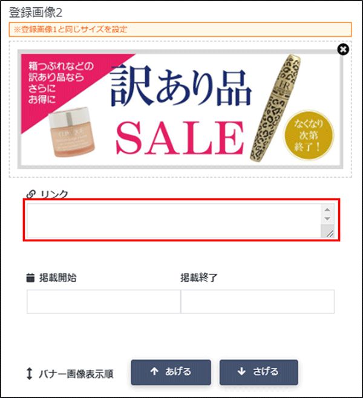This screenshot has height=398, width=363.
Task: Click the 訳あり品 SALE banner thumbnail
Action: click(180, 109)
